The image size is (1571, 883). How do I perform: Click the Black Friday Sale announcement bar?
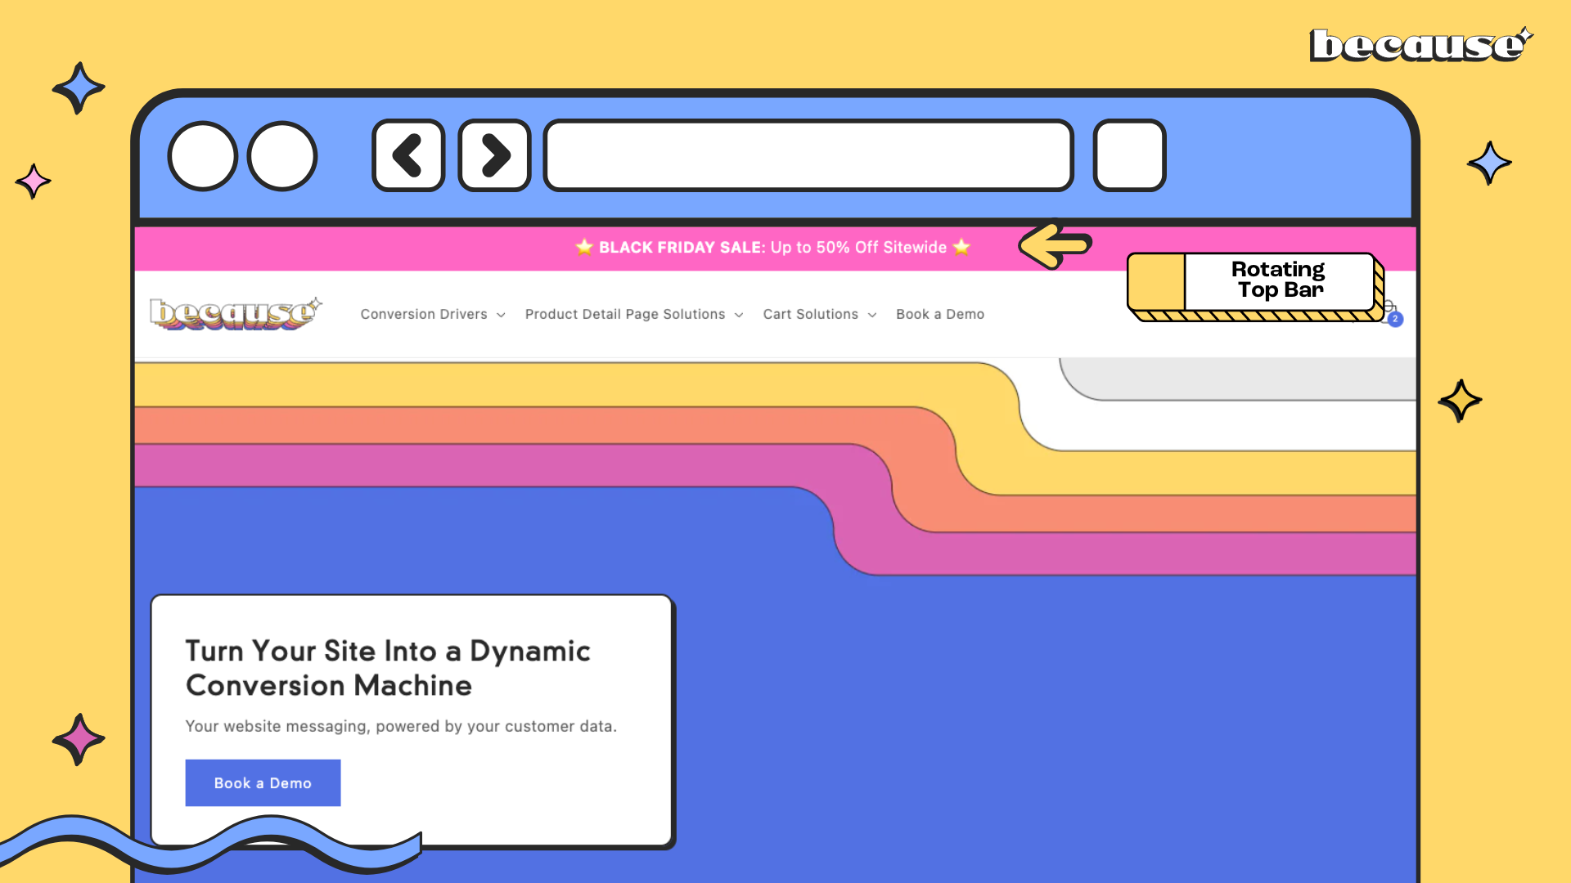[x=772, y=247]
